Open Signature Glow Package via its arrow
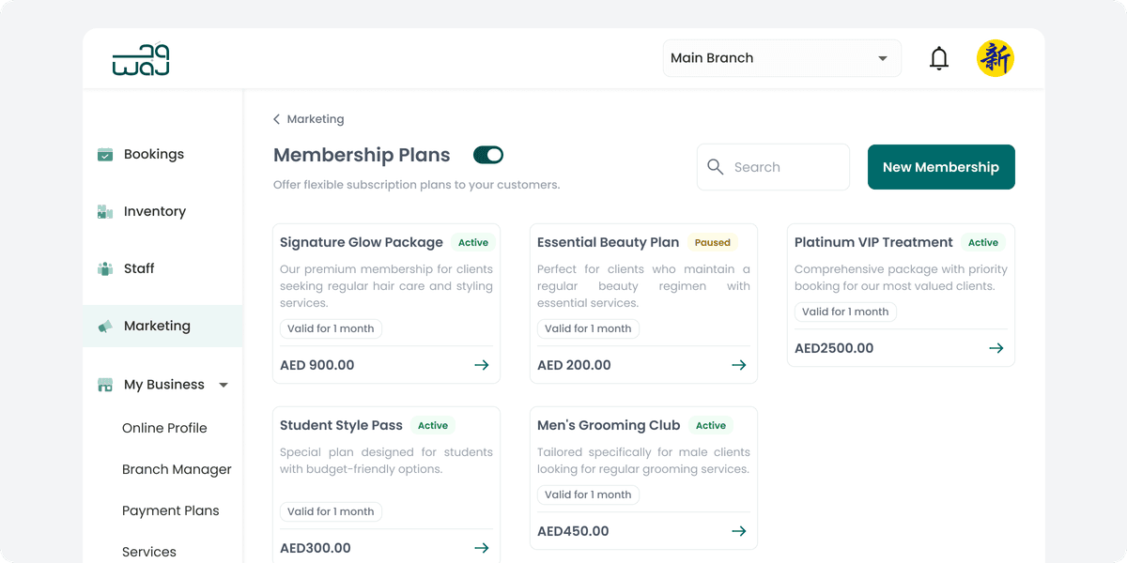Image resolution: width=1127 pixels, height=563 pixels. coord(482,365)
